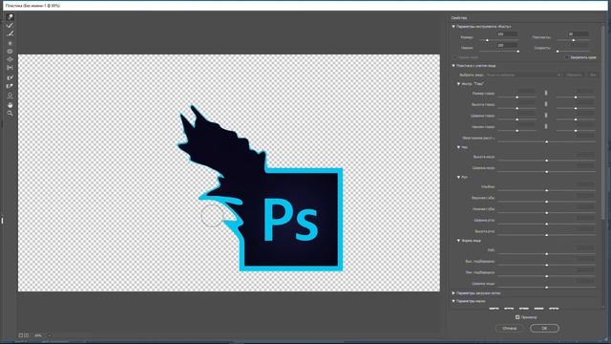
Task: Toggle link icon for Высота глаз
Action: (x=546, y=104)
